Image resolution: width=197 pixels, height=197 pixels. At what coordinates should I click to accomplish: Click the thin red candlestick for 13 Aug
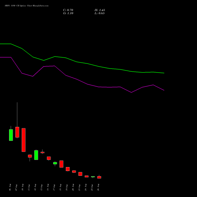tap(43, 152)
